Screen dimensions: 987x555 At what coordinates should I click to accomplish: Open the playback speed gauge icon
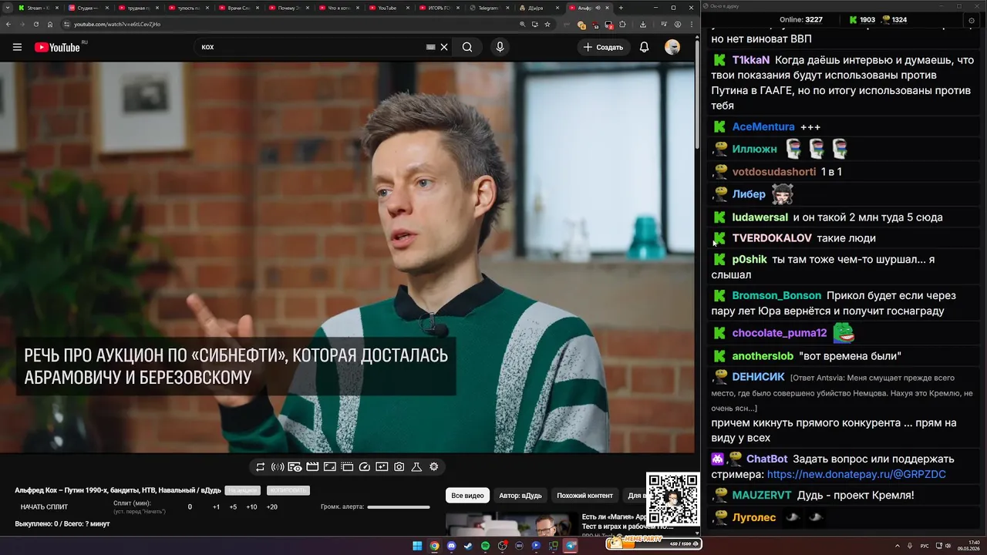(365, 466)
